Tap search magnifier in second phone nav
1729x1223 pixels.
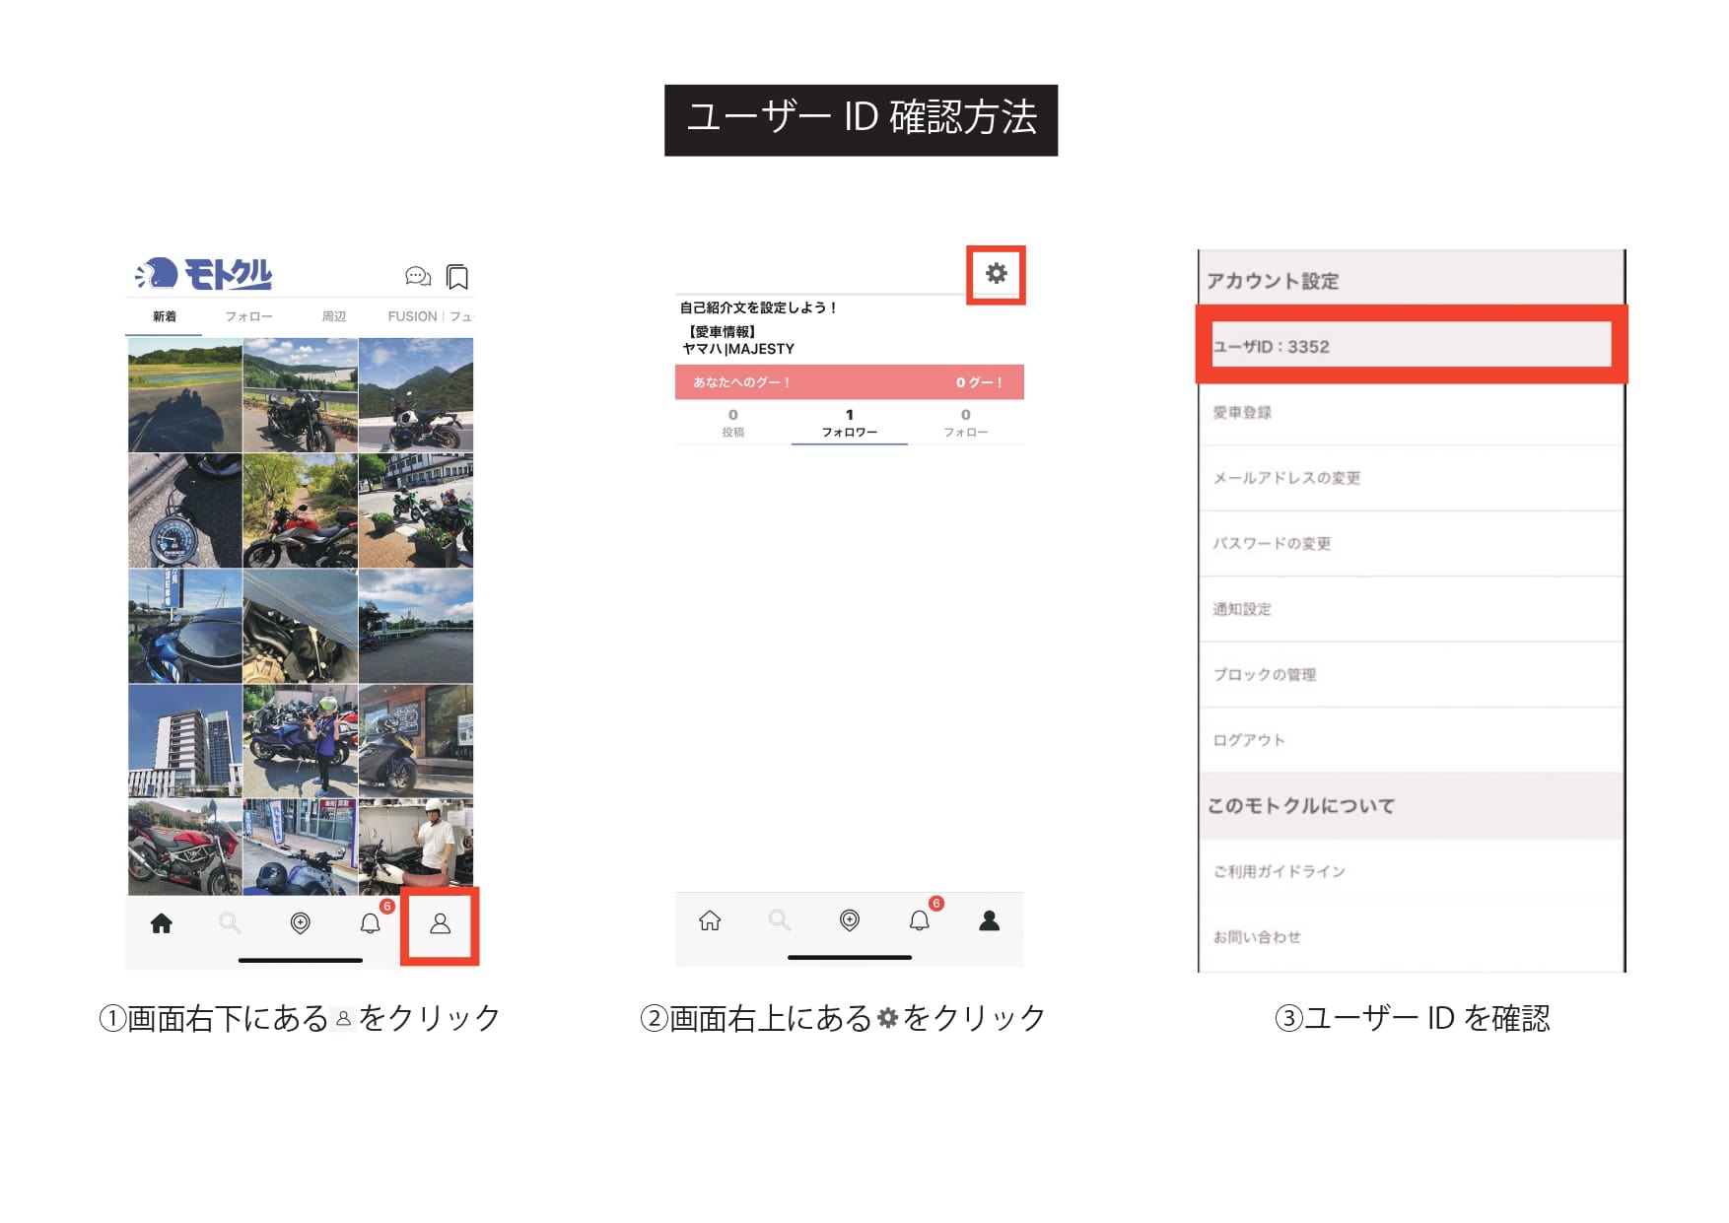pos(780,920)
